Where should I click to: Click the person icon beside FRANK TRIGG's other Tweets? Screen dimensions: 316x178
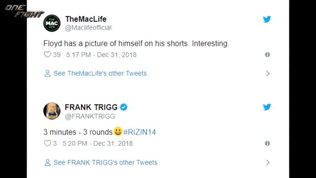47,163
